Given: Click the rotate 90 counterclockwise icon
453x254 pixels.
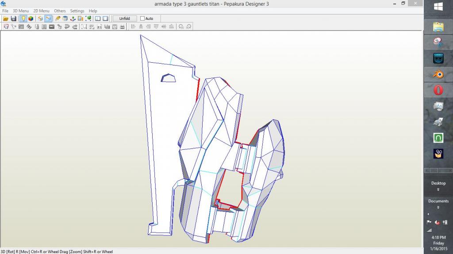Looking at the screenshot, I should click(181, 27).
